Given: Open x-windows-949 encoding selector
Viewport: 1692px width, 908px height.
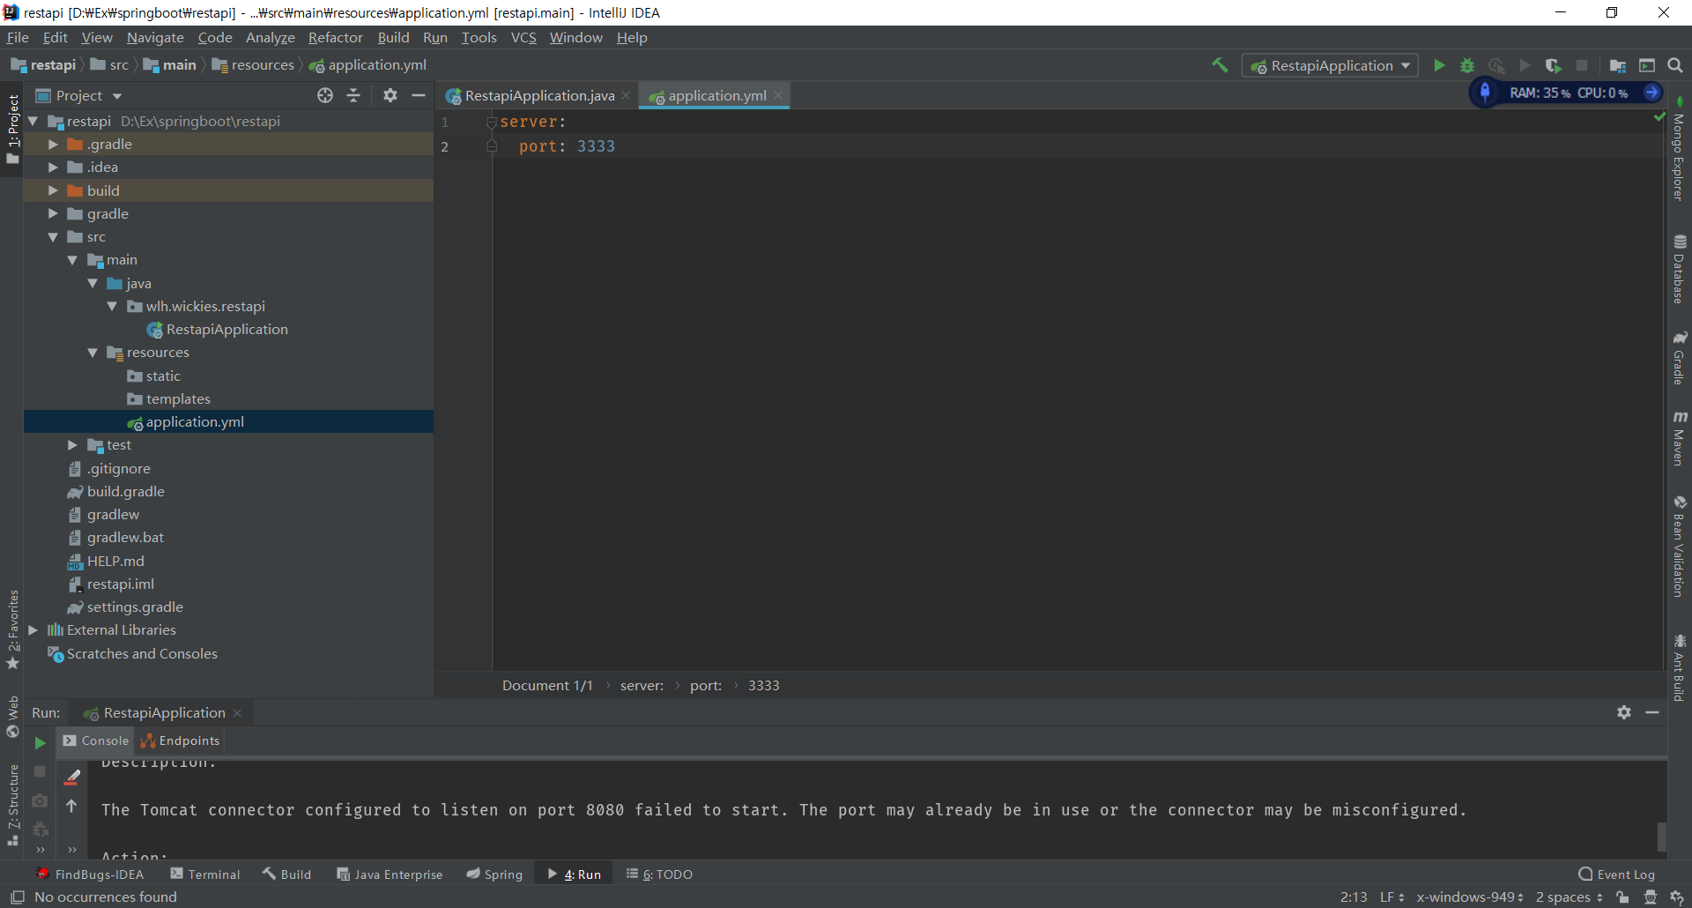Looking at the screenshot, I should pos(1470,897).
